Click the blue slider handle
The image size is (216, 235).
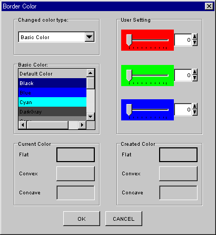click(x=129, y=110)
